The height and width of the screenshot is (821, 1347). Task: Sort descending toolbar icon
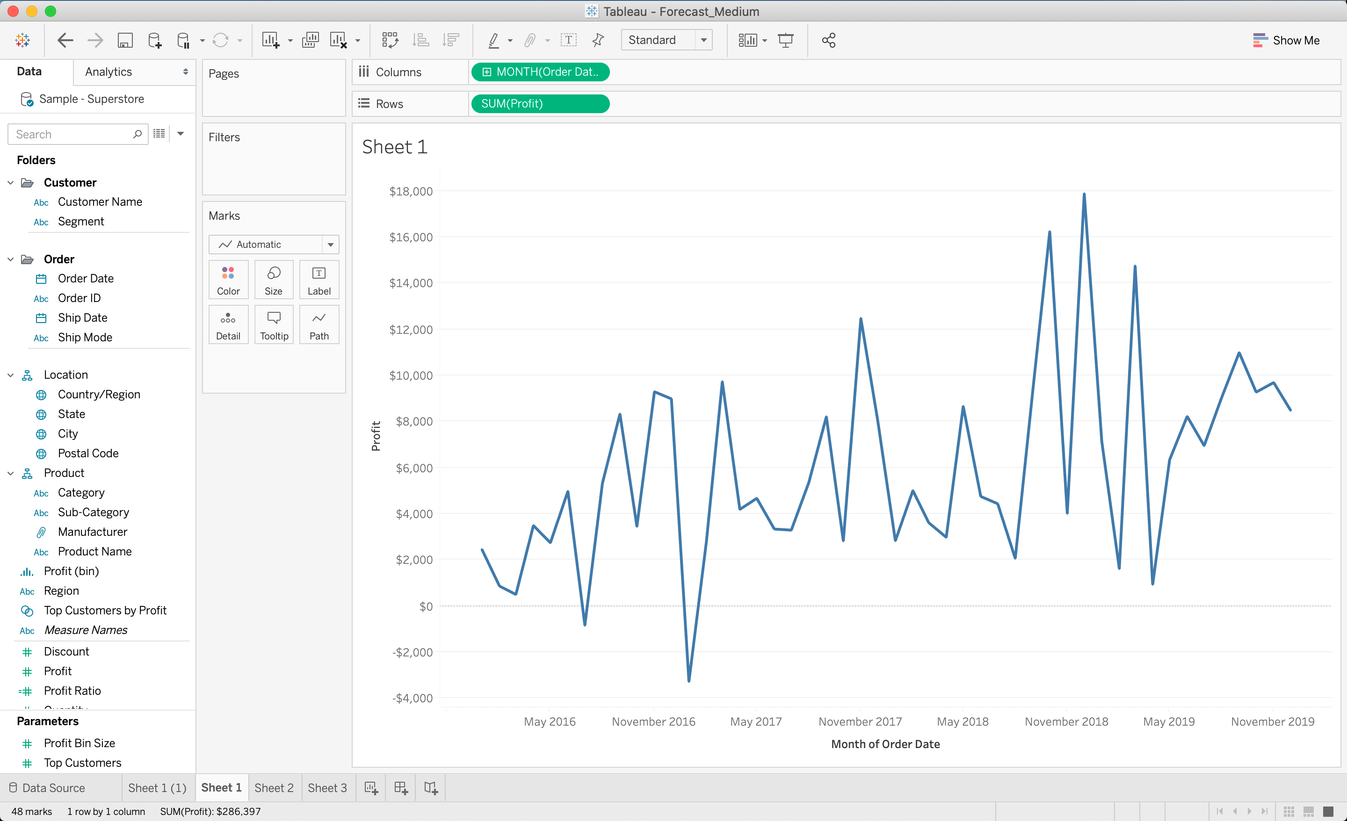tap(451, 40)
